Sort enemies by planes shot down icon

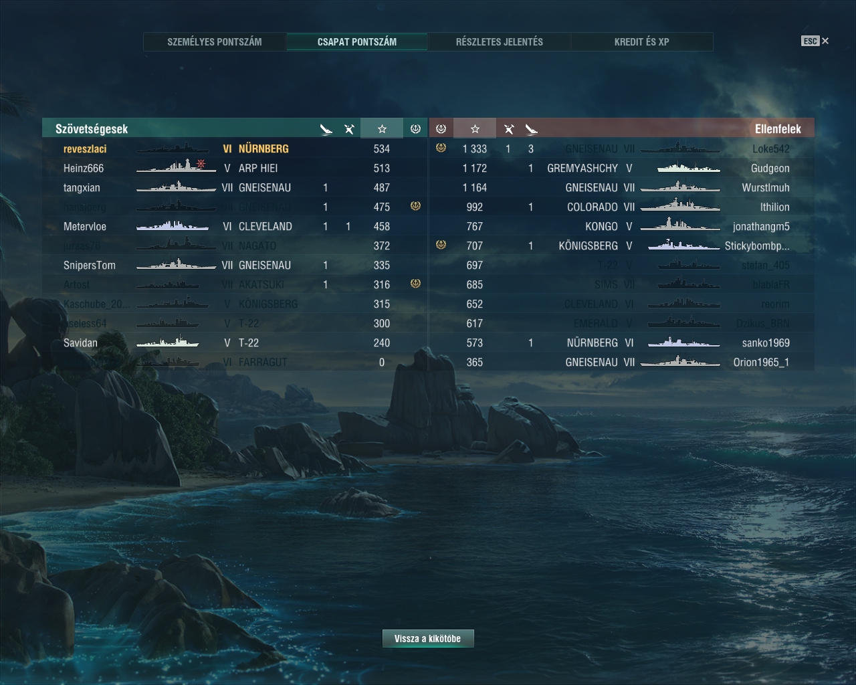[x=509, y=128]
